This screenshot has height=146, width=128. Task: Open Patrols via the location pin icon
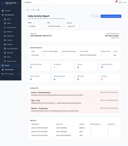(5, 23)
